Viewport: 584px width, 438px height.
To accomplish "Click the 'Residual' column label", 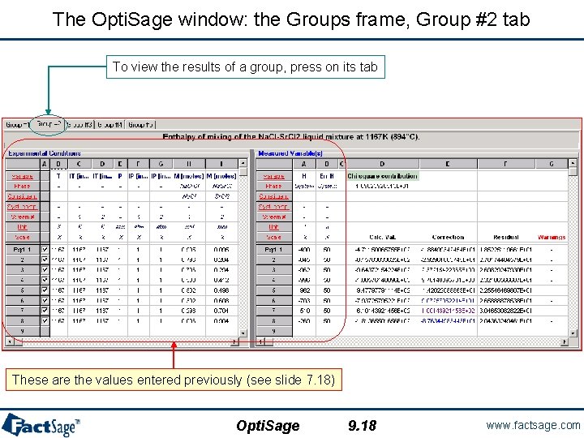I will point(506,237).
